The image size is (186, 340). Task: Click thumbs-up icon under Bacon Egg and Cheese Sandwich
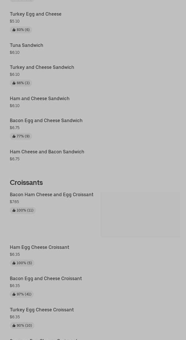(x=14, y=136)
